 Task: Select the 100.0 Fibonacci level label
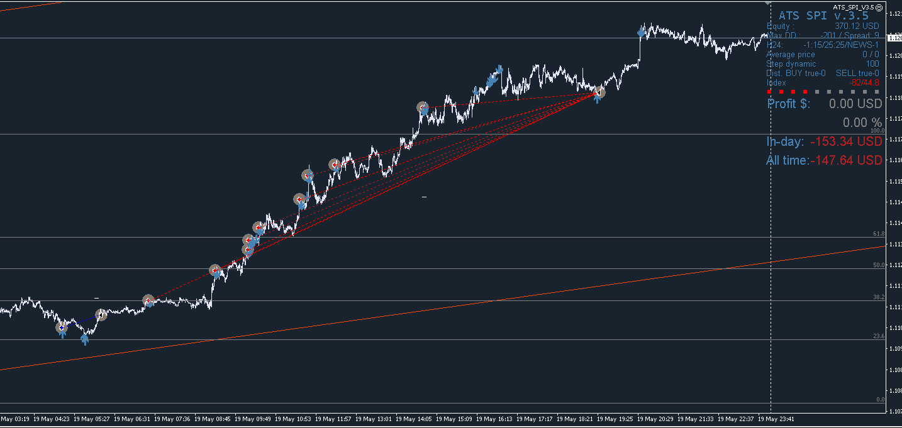[x=878, y=131]
